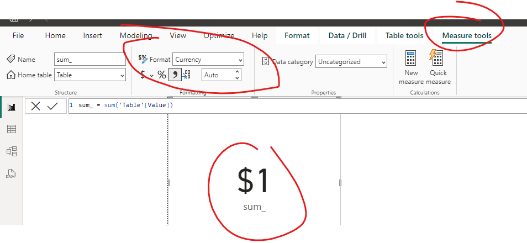This screenshot has width=527, height=243.
Task: Expand the currency symbol dropdown arrow
Action: [x=151, y=76]
